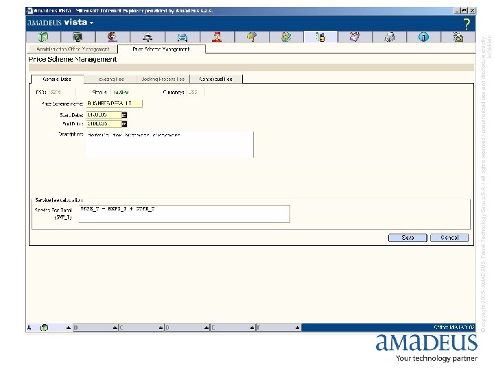Expand session C arrow in status bar
The height and width of the screenshot is (370, 494).
pyautogui.click(x=161, y=328)
